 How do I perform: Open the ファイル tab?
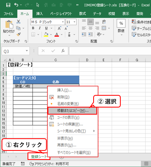[8, 14]
